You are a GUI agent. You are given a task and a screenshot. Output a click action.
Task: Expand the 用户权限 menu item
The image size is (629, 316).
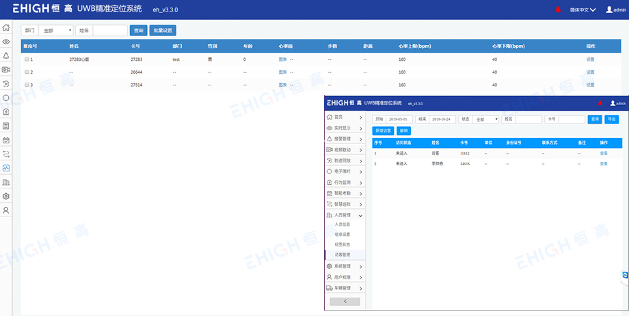pyautogui.click(x=345, y=277)
